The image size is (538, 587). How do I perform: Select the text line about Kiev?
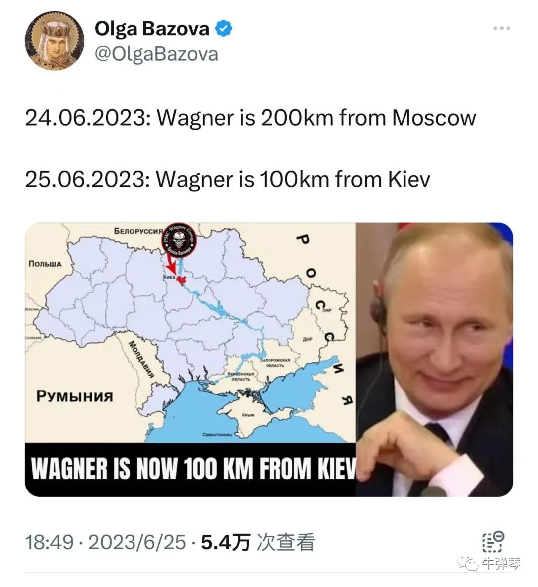click(228, 179)
